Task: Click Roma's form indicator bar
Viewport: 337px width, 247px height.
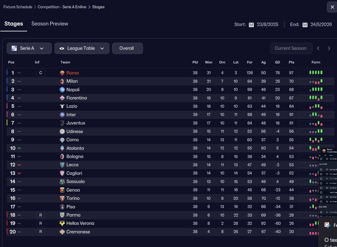Action: pyautogui.click(x=316, y=73)
